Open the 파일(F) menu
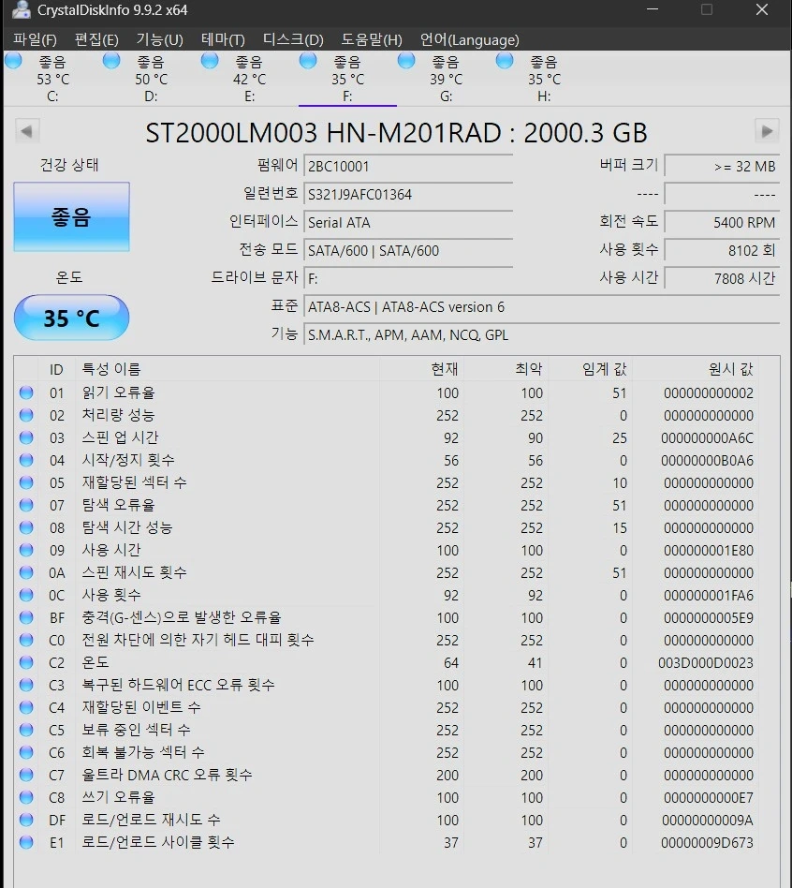Image resolution: width=792 pixels, height=888 pixels. (x=35, y=39)
